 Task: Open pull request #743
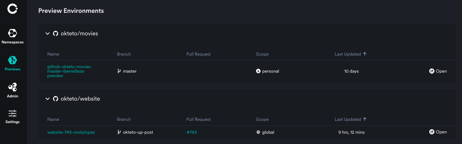pos(191,132)
